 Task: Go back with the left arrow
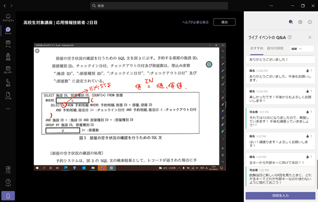coord(5,6)
